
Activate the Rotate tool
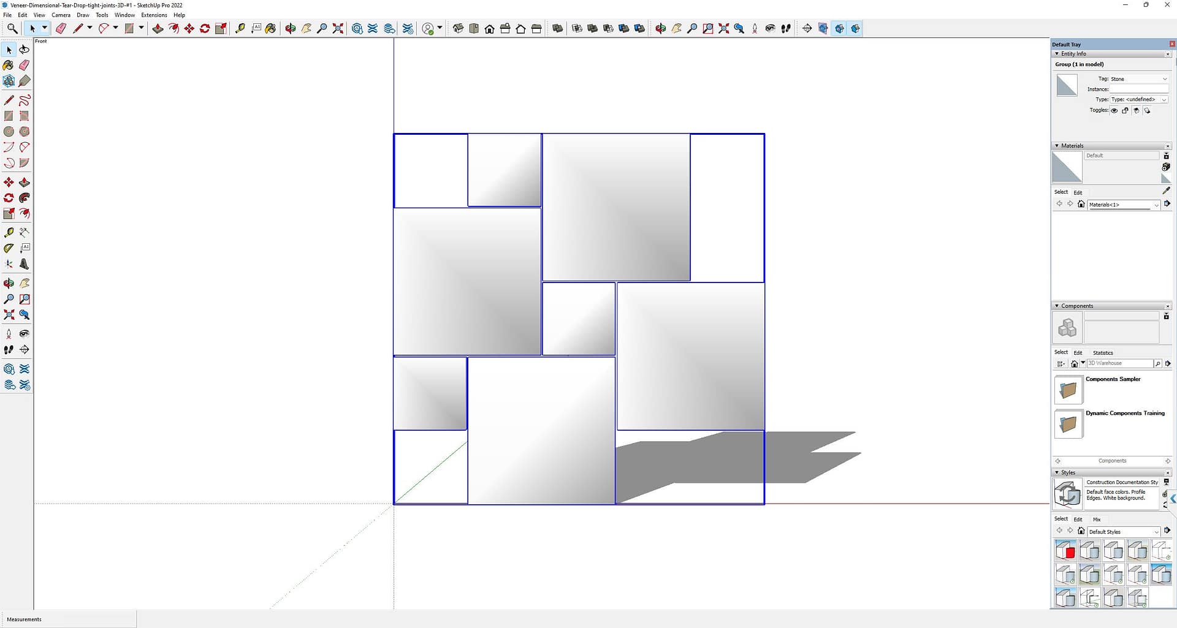pyautogui.click(x=9, y=198)
